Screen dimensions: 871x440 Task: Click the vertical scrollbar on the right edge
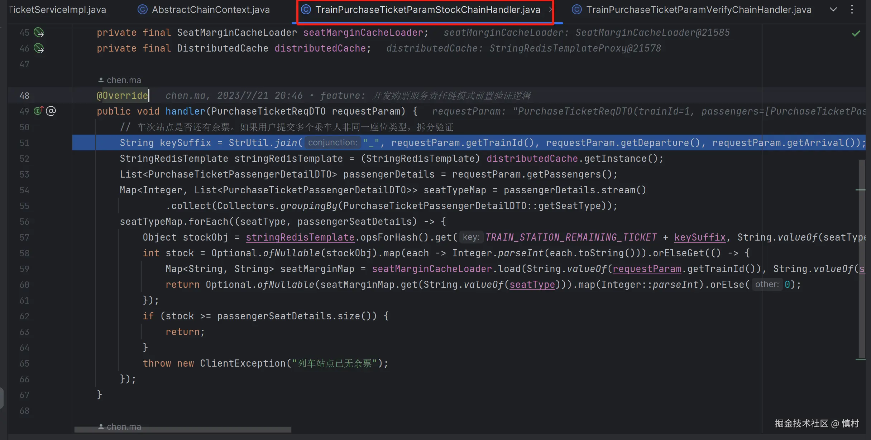tap(862, 258)
